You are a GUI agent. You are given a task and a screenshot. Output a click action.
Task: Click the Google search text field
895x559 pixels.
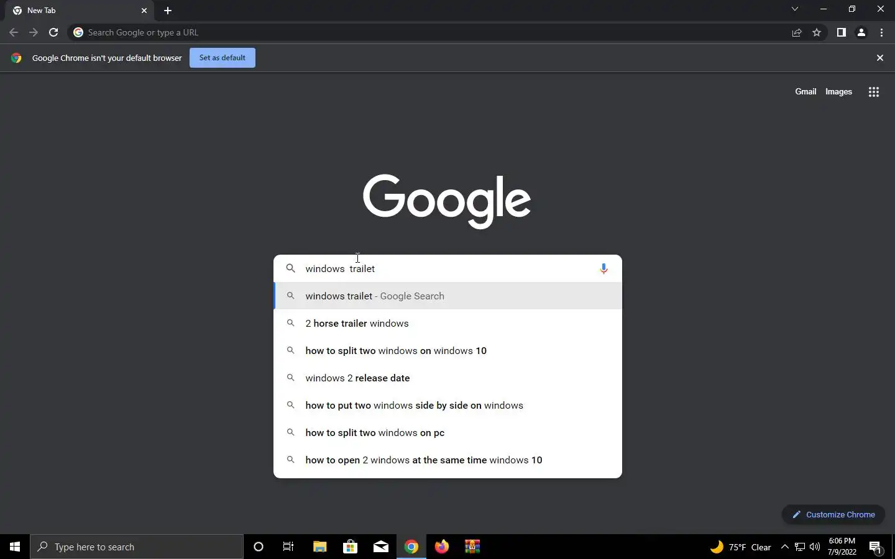click(x=447, y=269)
